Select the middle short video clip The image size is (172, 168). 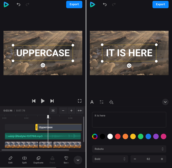click(x=46, y=145)
